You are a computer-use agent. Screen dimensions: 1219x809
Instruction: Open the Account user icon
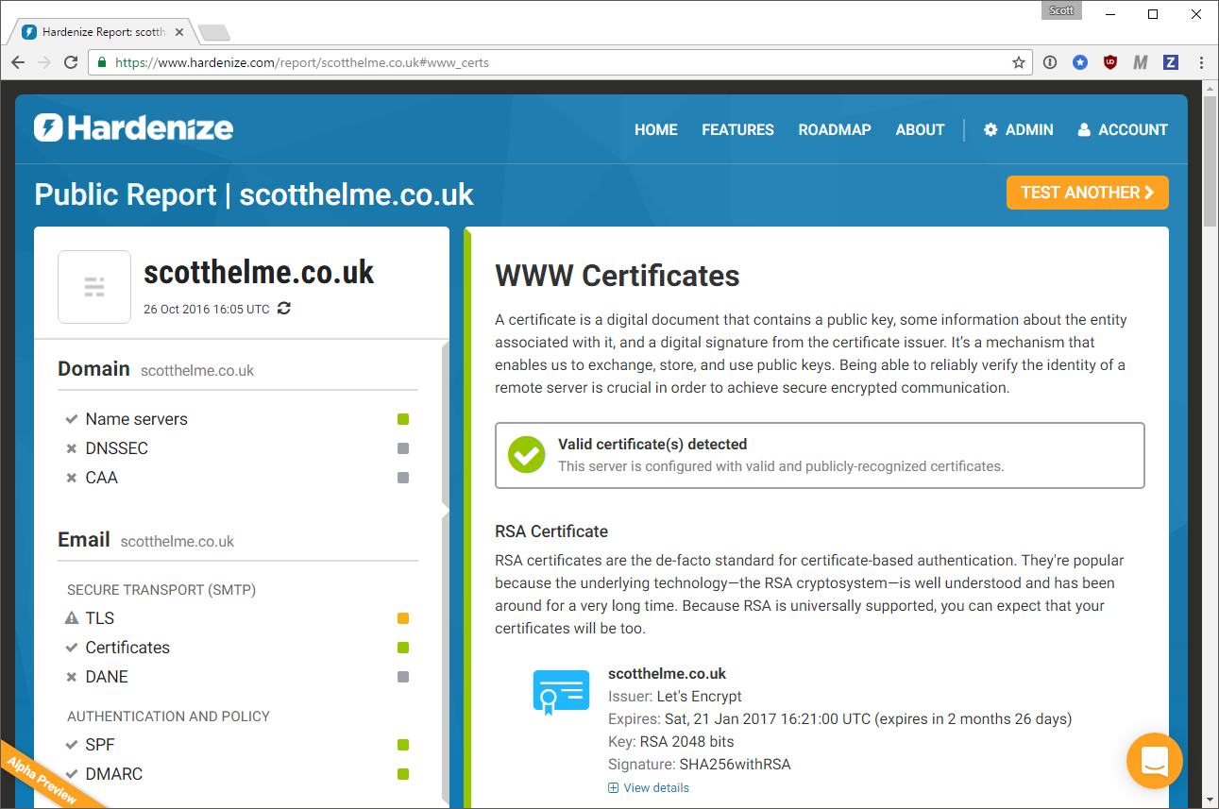point(1084,129)
